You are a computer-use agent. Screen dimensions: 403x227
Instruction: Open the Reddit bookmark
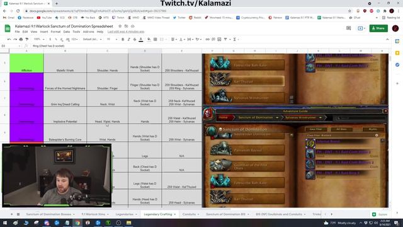[195, 18]
